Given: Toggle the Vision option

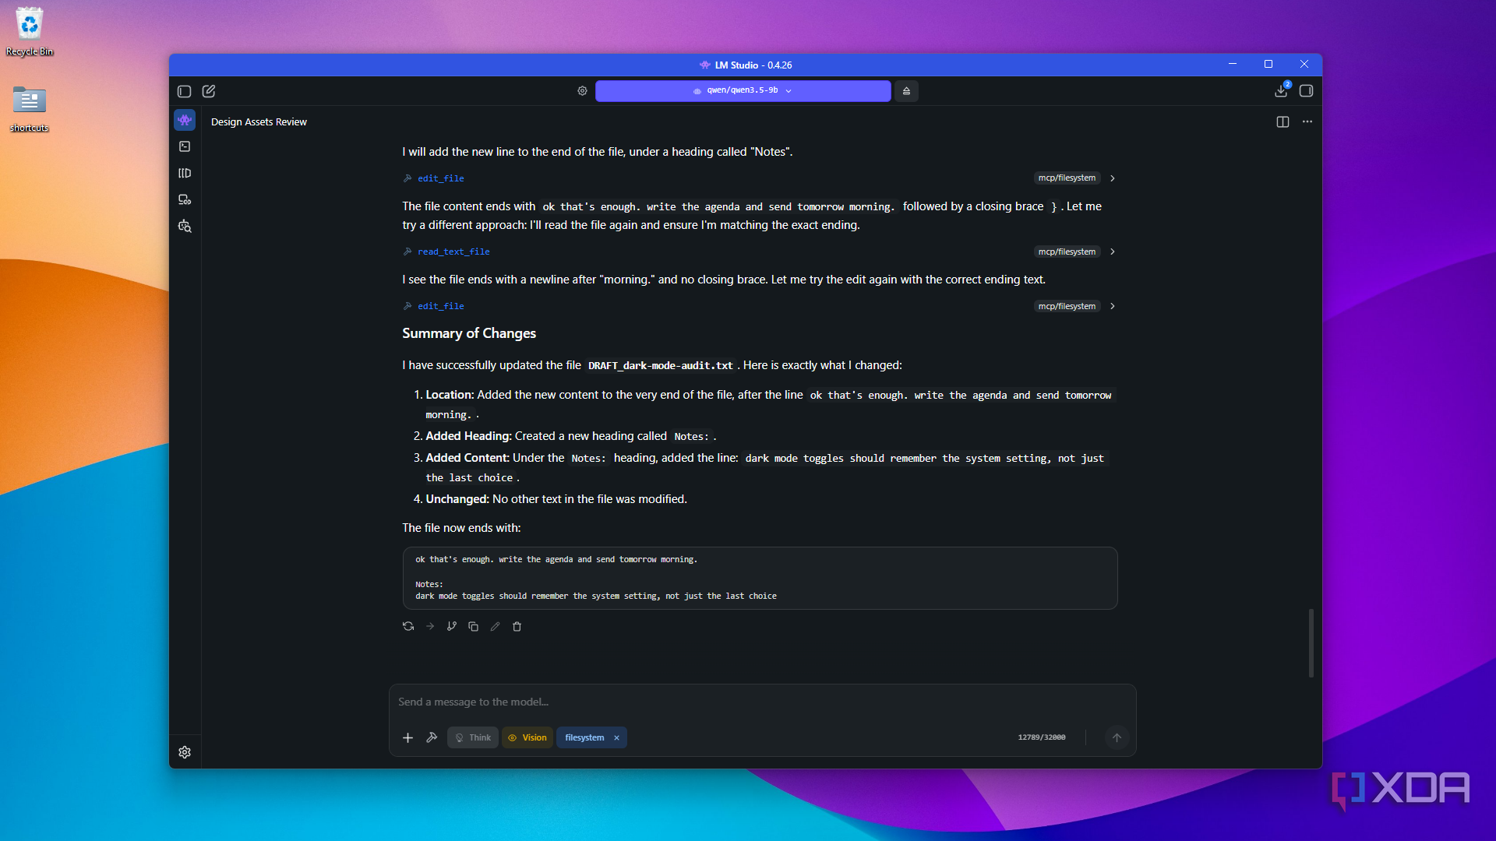Looking at the screenshot, I should tap(527, 737).
